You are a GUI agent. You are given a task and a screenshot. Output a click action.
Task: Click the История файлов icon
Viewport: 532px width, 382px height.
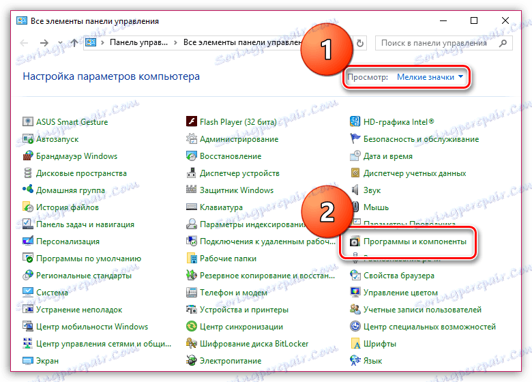(x=28, y=207)
